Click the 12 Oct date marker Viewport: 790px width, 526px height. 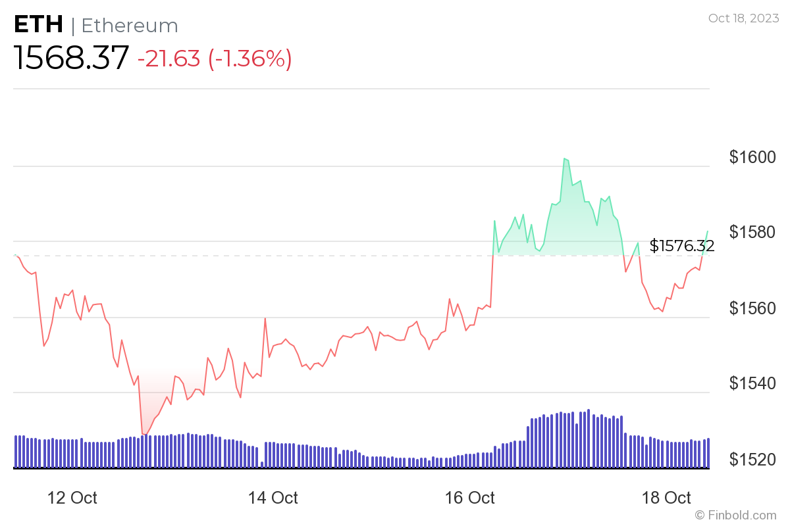pyautogui.click(x=72, y=498)
